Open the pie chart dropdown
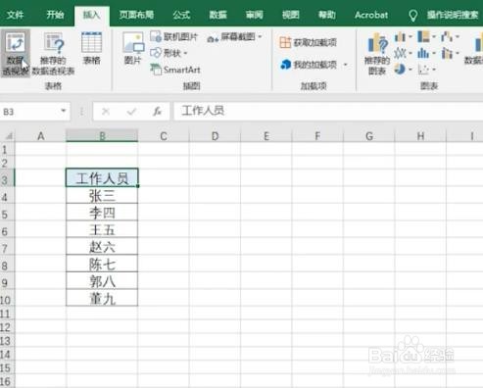 404,69
